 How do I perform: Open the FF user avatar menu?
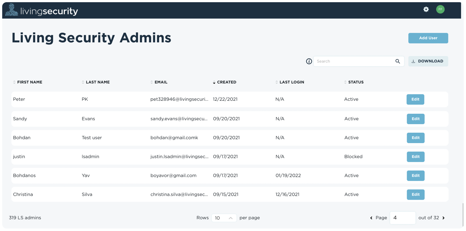(x=440, y=9)
